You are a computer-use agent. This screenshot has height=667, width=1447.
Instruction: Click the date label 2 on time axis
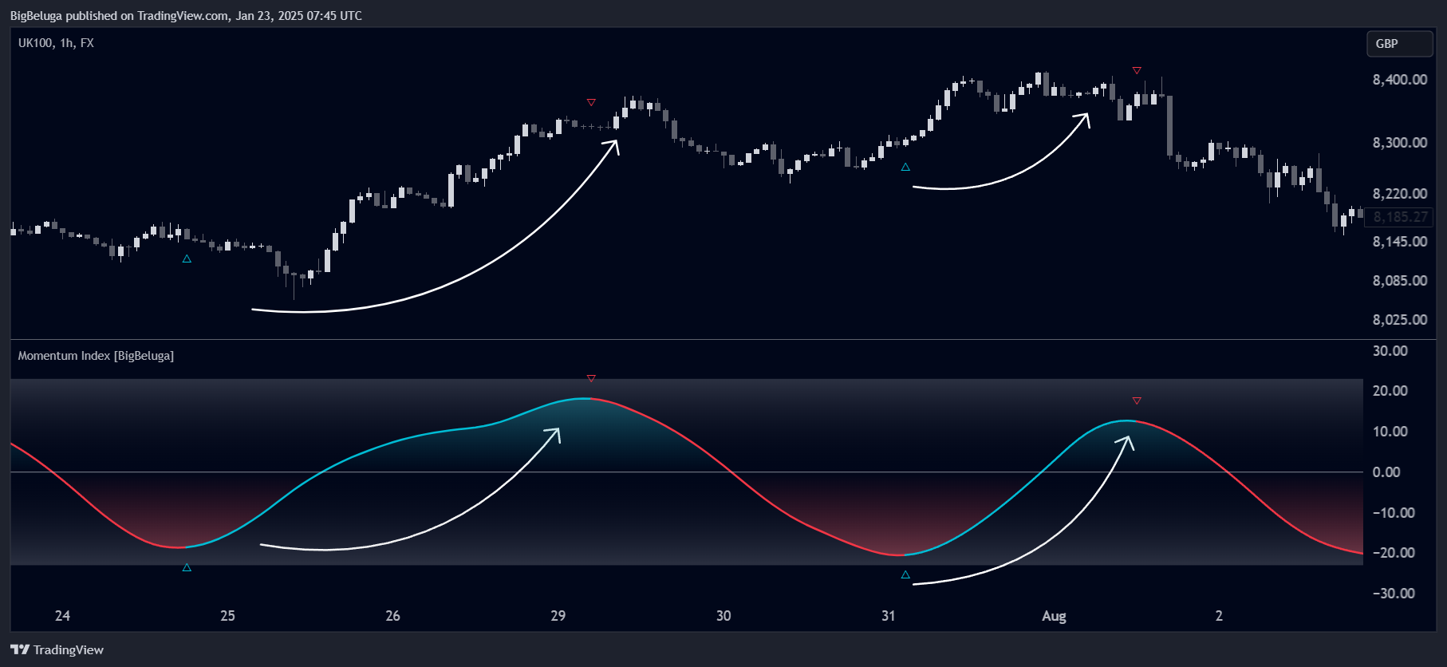click(1219, 616)
